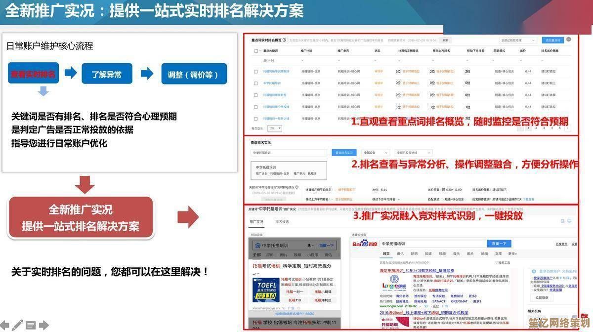Open the slide notes menu icon
The width and height of the screenshot is (593, 332).
coord(31,325)
